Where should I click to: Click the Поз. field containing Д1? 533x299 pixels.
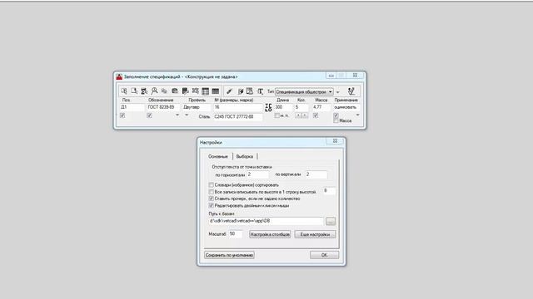point(132,107)
